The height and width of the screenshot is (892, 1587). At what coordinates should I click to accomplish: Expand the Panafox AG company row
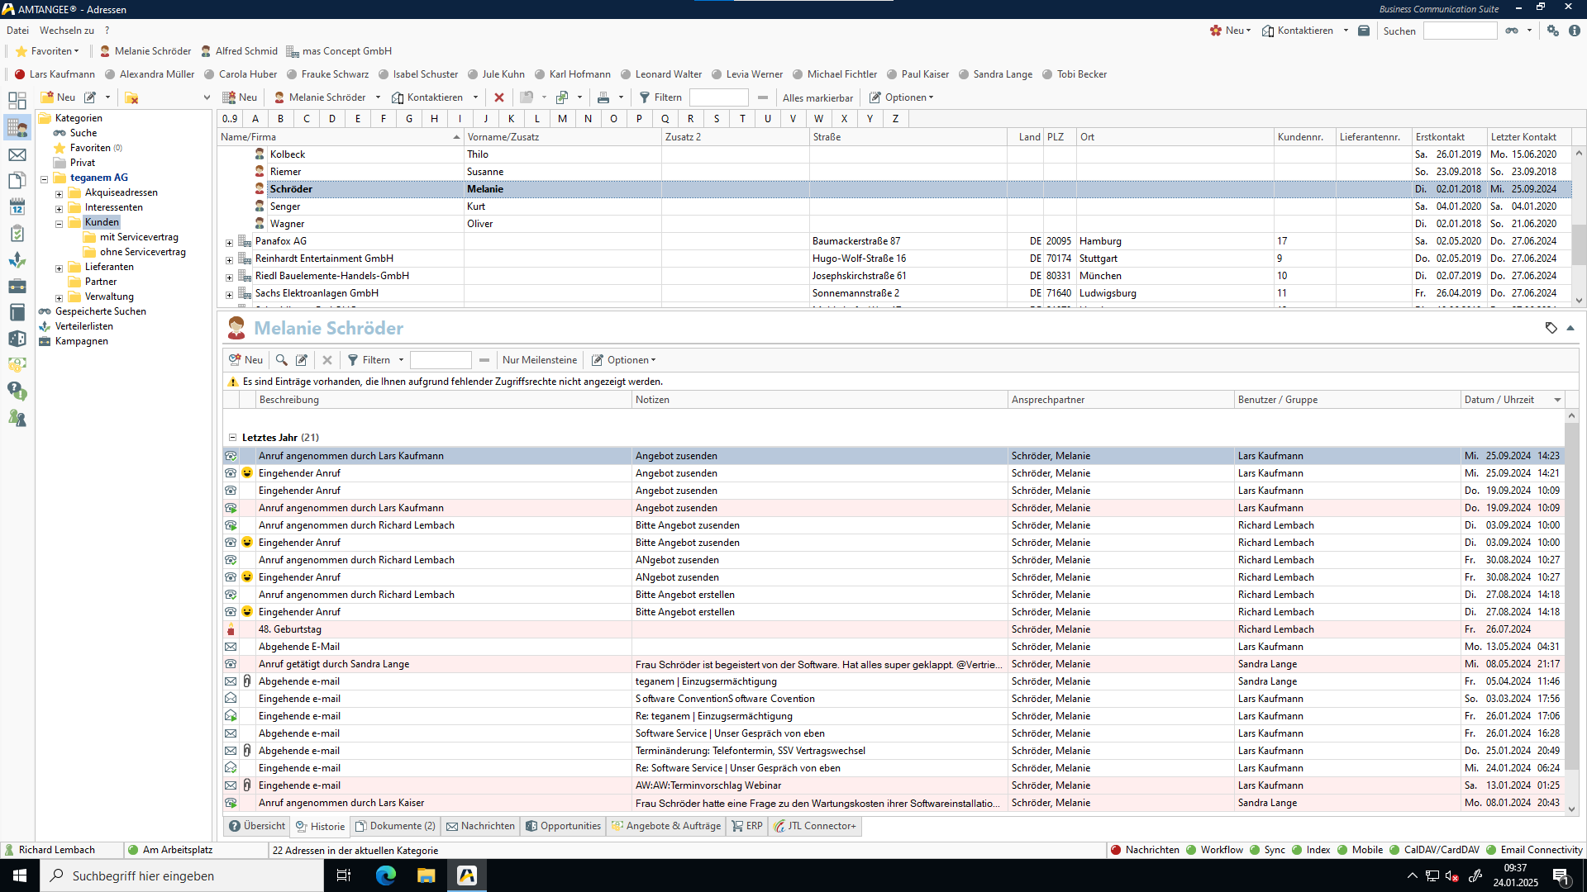click(x=229, y=242)
